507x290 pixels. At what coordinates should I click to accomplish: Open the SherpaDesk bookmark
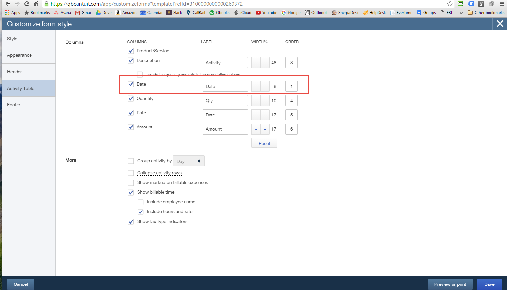pyautogui.click(x=345, y=12)
